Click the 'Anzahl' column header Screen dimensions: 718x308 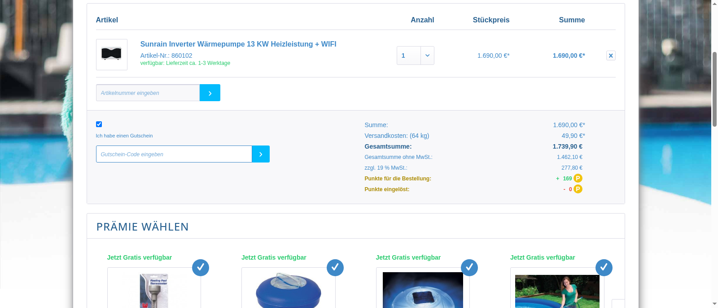pyautogui.click(x=422, y=20)
